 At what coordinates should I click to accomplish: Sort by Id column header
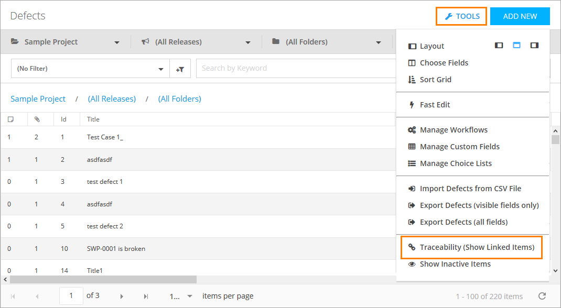[x=63, y=119]
